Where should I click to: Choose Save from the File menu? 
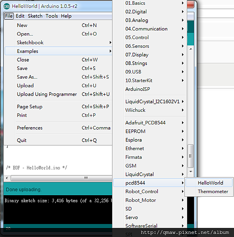pyautogui.click(x=59, y=68)
